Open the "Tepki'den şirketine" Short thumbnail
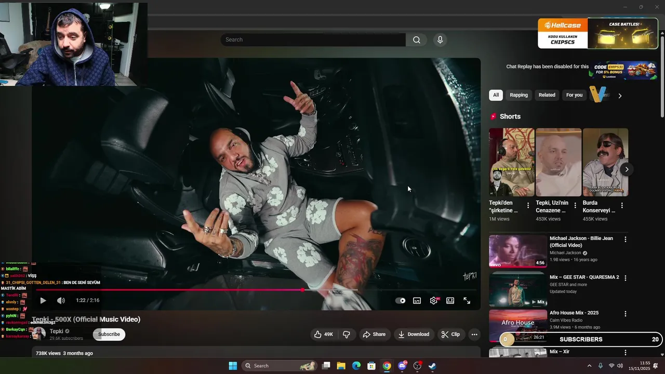Screen dimensions: 665x374 (511, 162)
